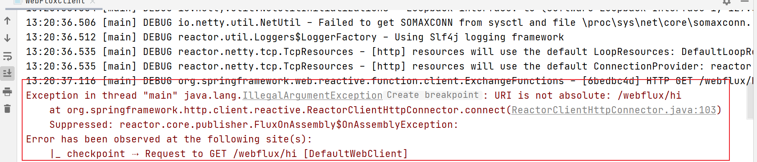Click the vertical scrollbar on the right edge
Screen dimensions: 757x162
[x=754, y=83]
